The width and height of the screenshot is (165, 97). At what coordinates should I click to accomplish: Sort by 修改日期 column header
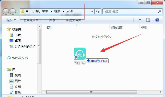117,28
